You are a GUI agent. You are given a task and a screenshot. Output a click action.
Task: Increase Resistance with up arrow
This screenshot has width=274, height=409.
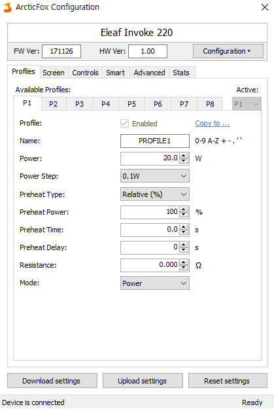coord(184,262)
